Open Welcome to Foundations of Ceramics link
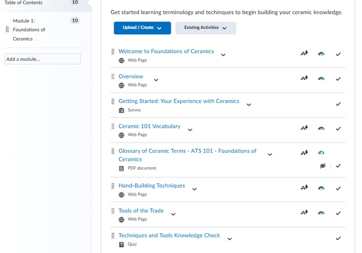This screenshot has height=253, width=362. 166,51
